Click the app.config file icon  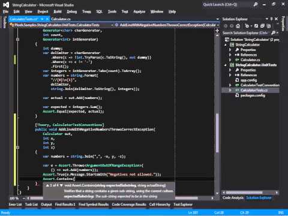[x=237, y=80]
